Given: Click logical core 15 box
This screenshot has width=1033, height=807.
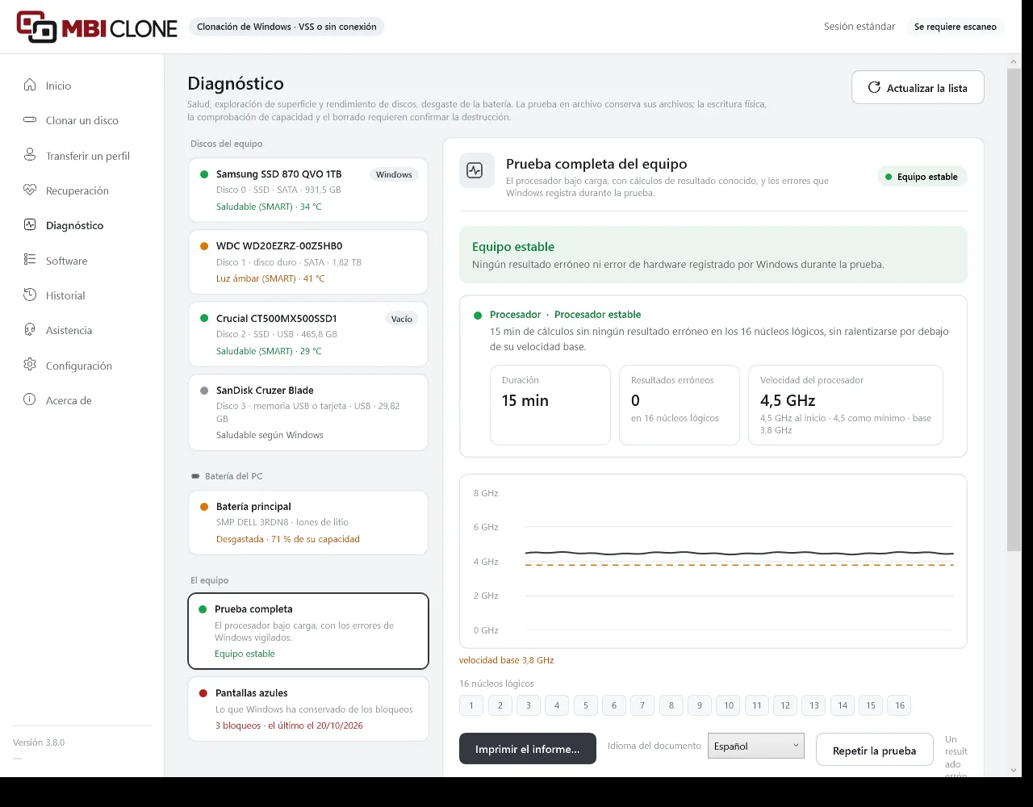Looking at the screenshot, I should 871,705.
